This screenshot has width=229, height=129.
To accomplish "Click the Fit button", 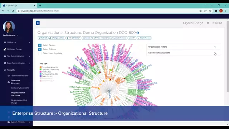I will (69, 38).
